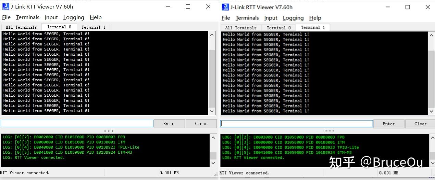Screen dimensions: 435x180
Task: Click J-Link app icon in right window title bar
Action: (x=225, y=7)
